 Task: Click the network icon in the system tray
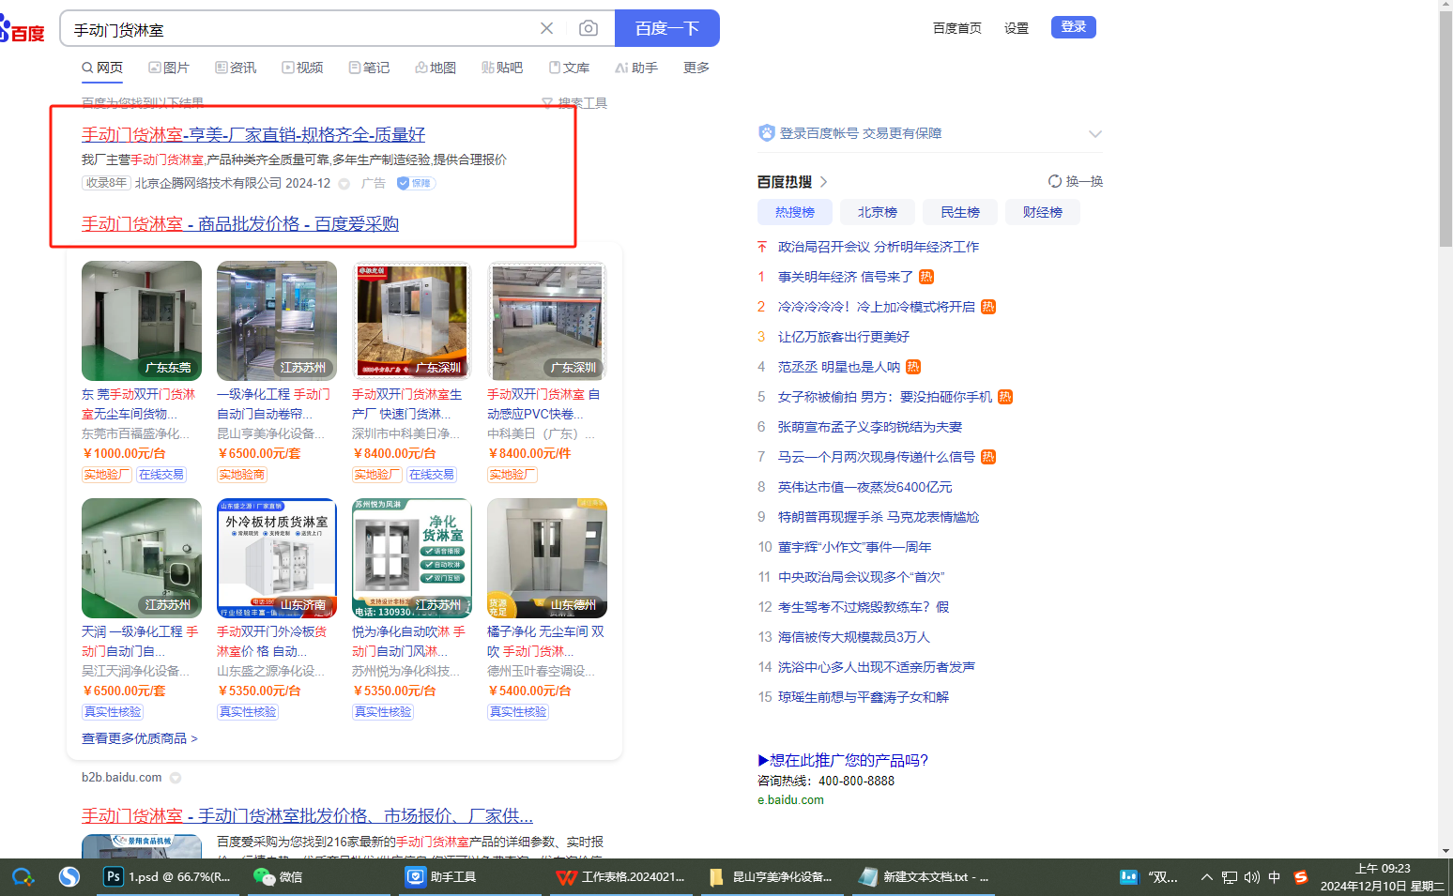pos(1230,878)
